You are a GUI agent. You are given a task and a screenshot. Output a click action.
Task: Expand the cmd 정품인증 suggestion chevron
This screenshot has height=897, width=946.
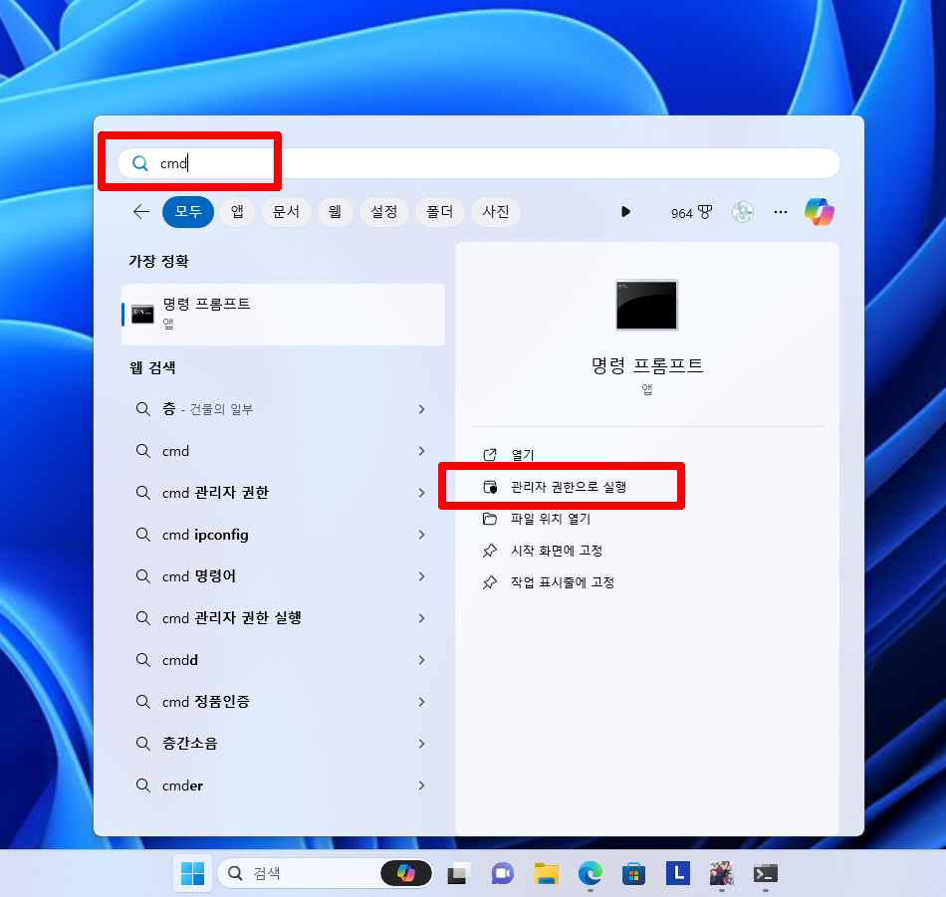pyautogui.click(x=422, y=702)
